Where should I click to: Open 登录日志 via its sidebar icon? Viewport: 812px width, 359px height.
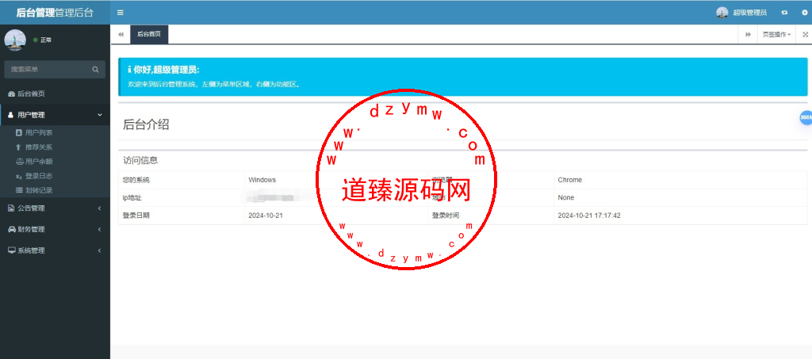click(19, 176)
